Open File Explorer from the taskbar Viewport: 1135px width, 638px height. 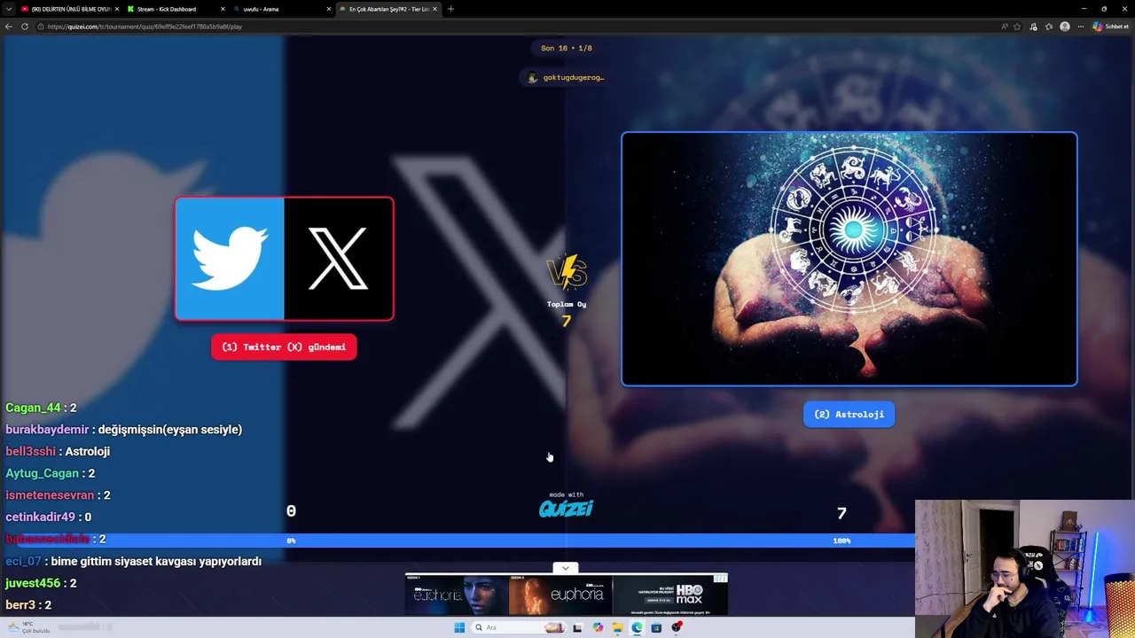[617, 627]
